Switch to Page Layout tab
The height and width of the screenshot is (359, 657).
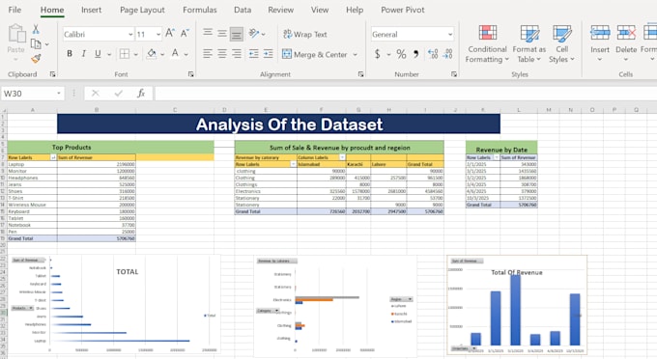(x=142, y=10)
